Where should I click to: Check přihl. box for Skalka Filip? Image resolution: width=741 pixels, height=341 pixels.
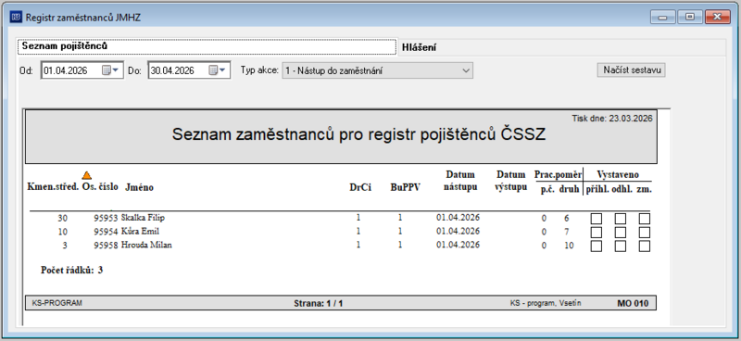[597, 219]
